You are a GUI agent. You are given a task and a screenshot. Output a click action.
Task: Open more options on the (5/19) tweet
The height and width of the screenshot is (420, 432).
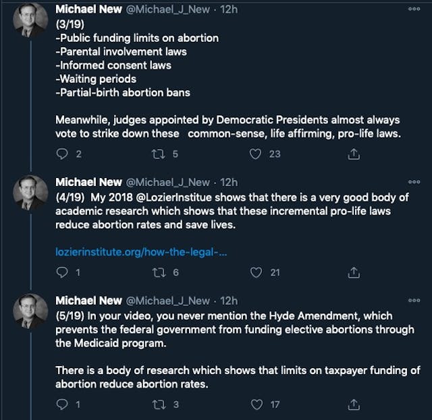[x=414, y=301]
